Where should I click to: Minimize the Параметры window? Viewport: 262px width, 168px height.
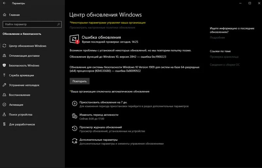[240, 3]
